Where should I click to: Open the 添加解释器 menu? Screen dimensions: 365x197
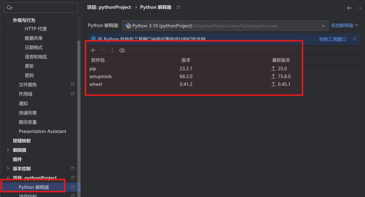point(344,26)
